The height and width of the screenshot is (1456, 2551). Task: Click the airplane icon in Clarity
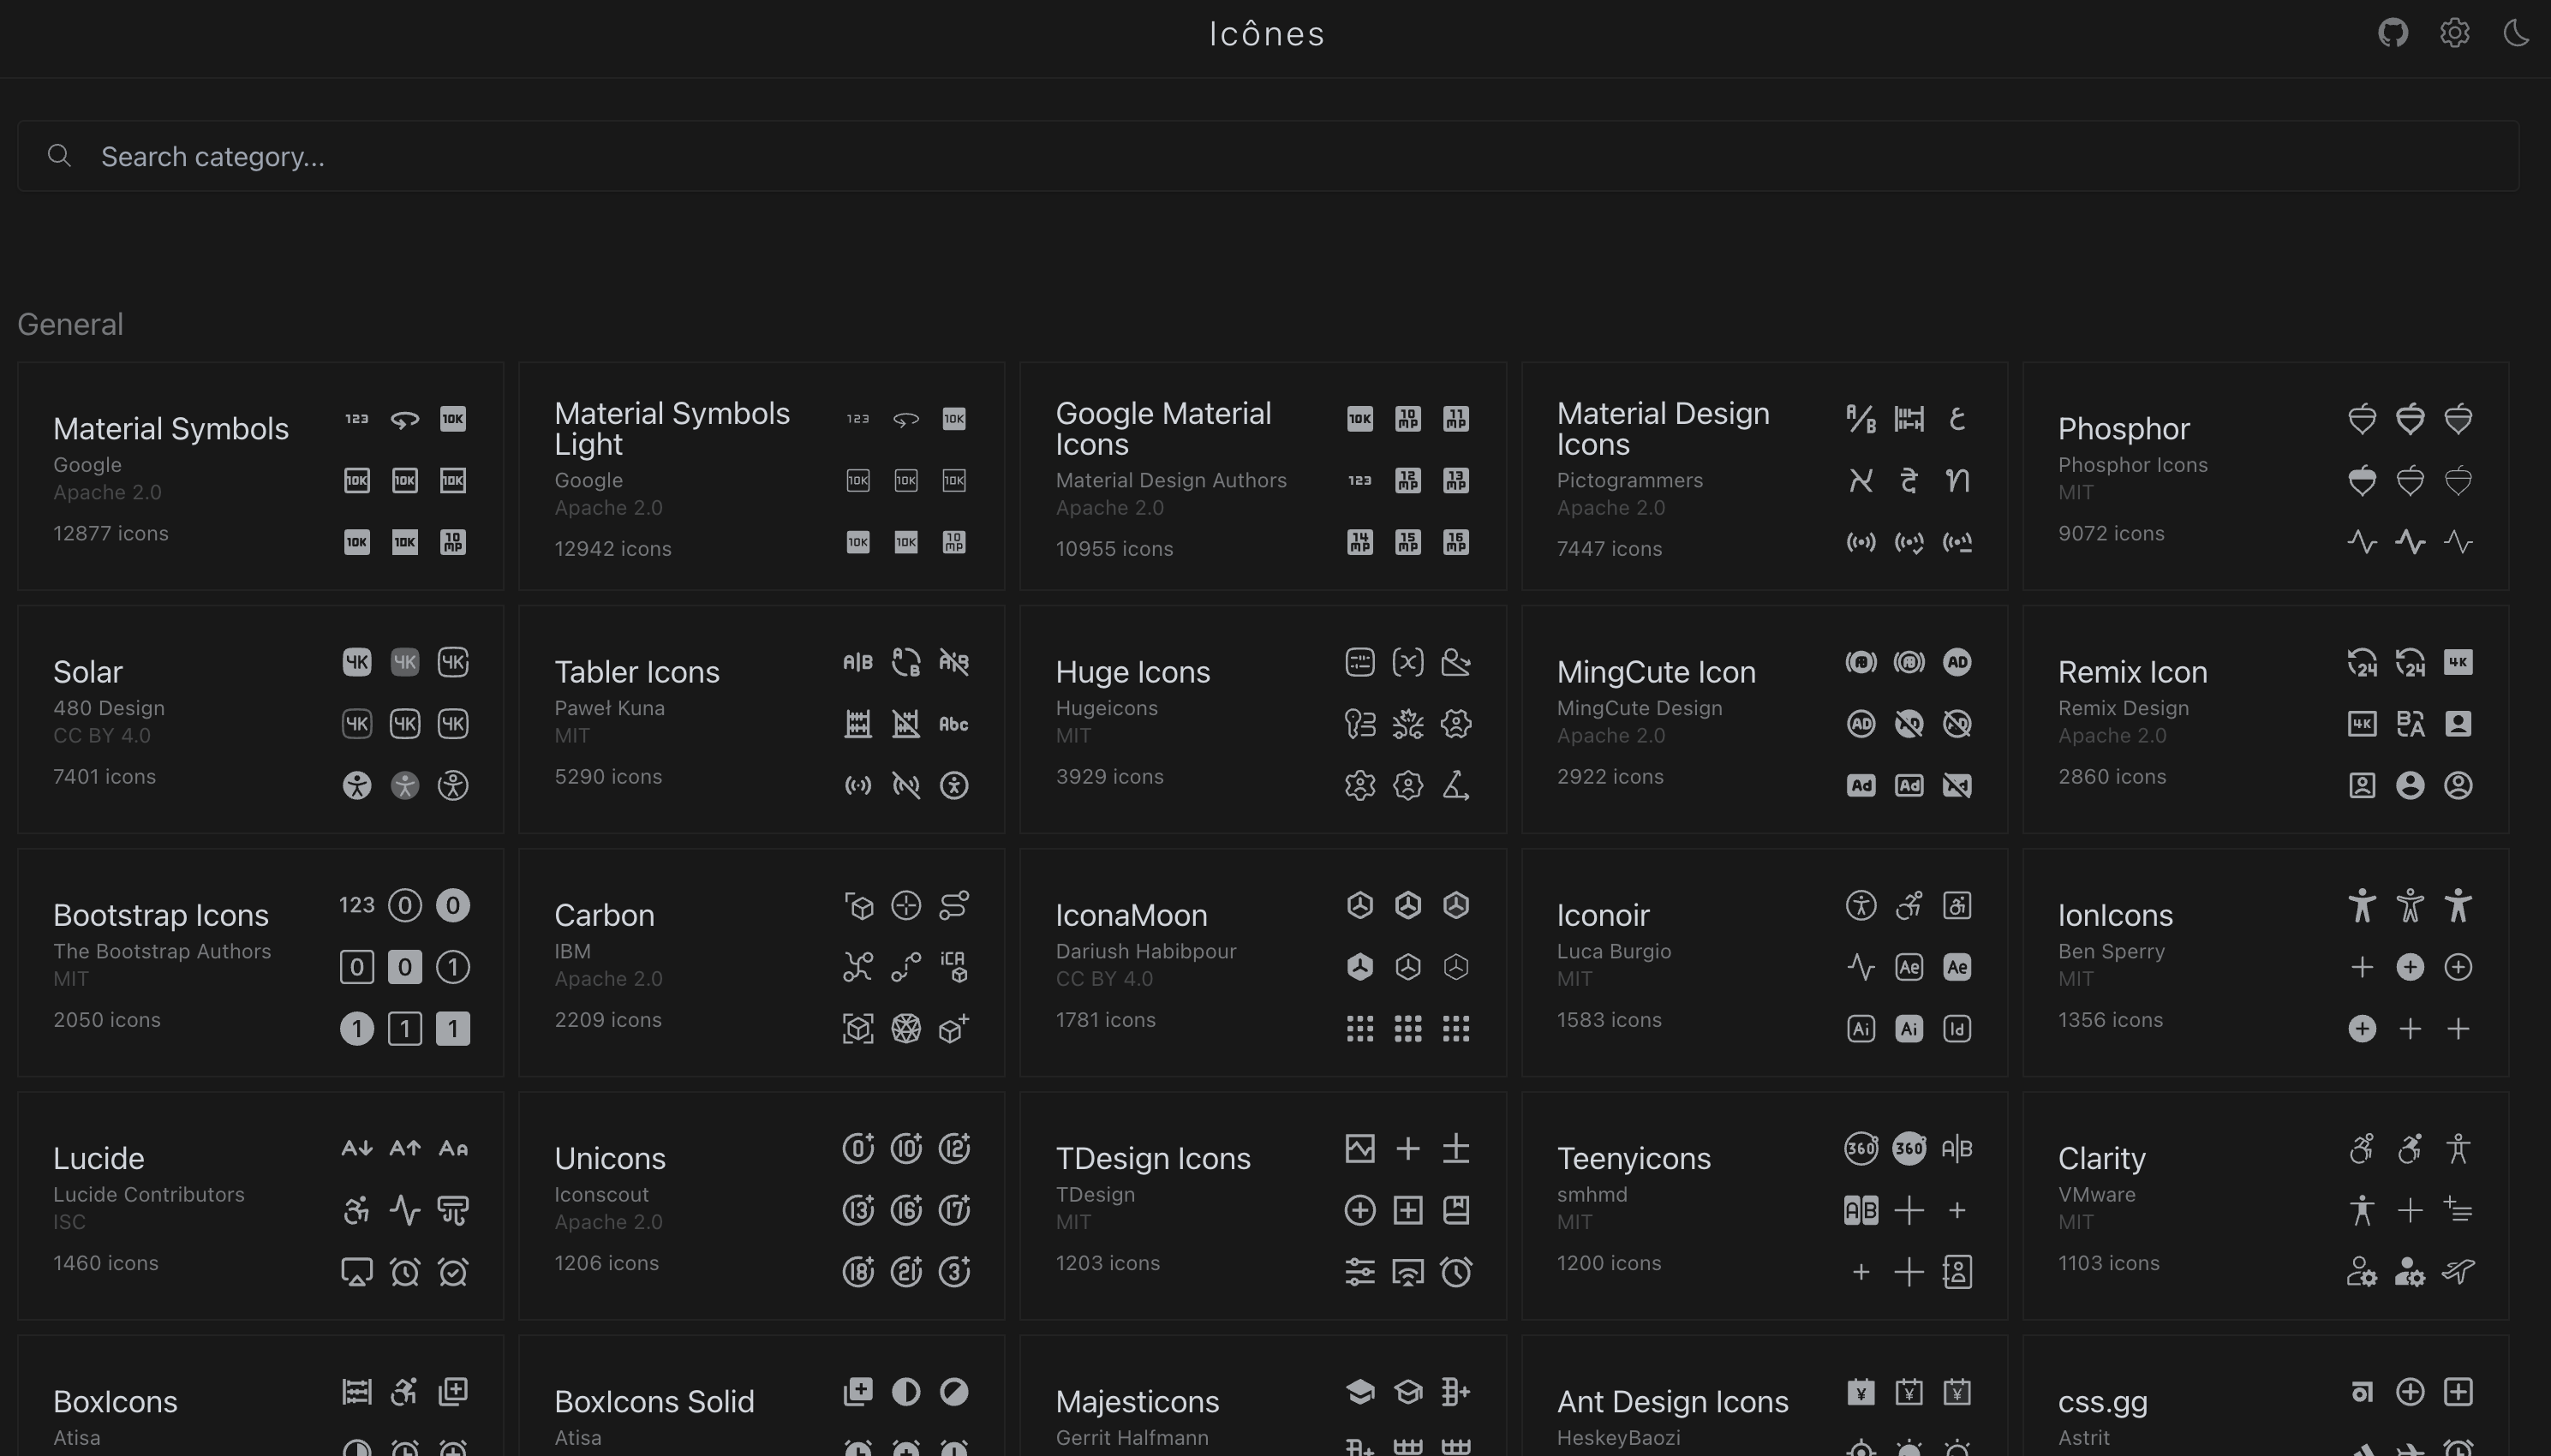pyautogui.click(x=2458, y=1272)
